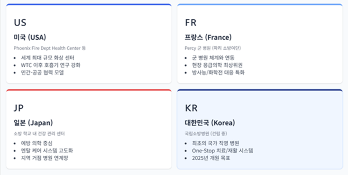Select the 군 병원 체계와 연동 bullet
This screenshot has width=348, height=175.
coord(213,58)
